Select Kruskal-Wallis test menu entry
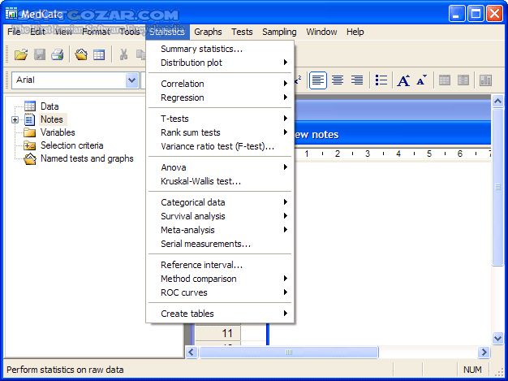508x381 pixels. (x=200, y=181)
